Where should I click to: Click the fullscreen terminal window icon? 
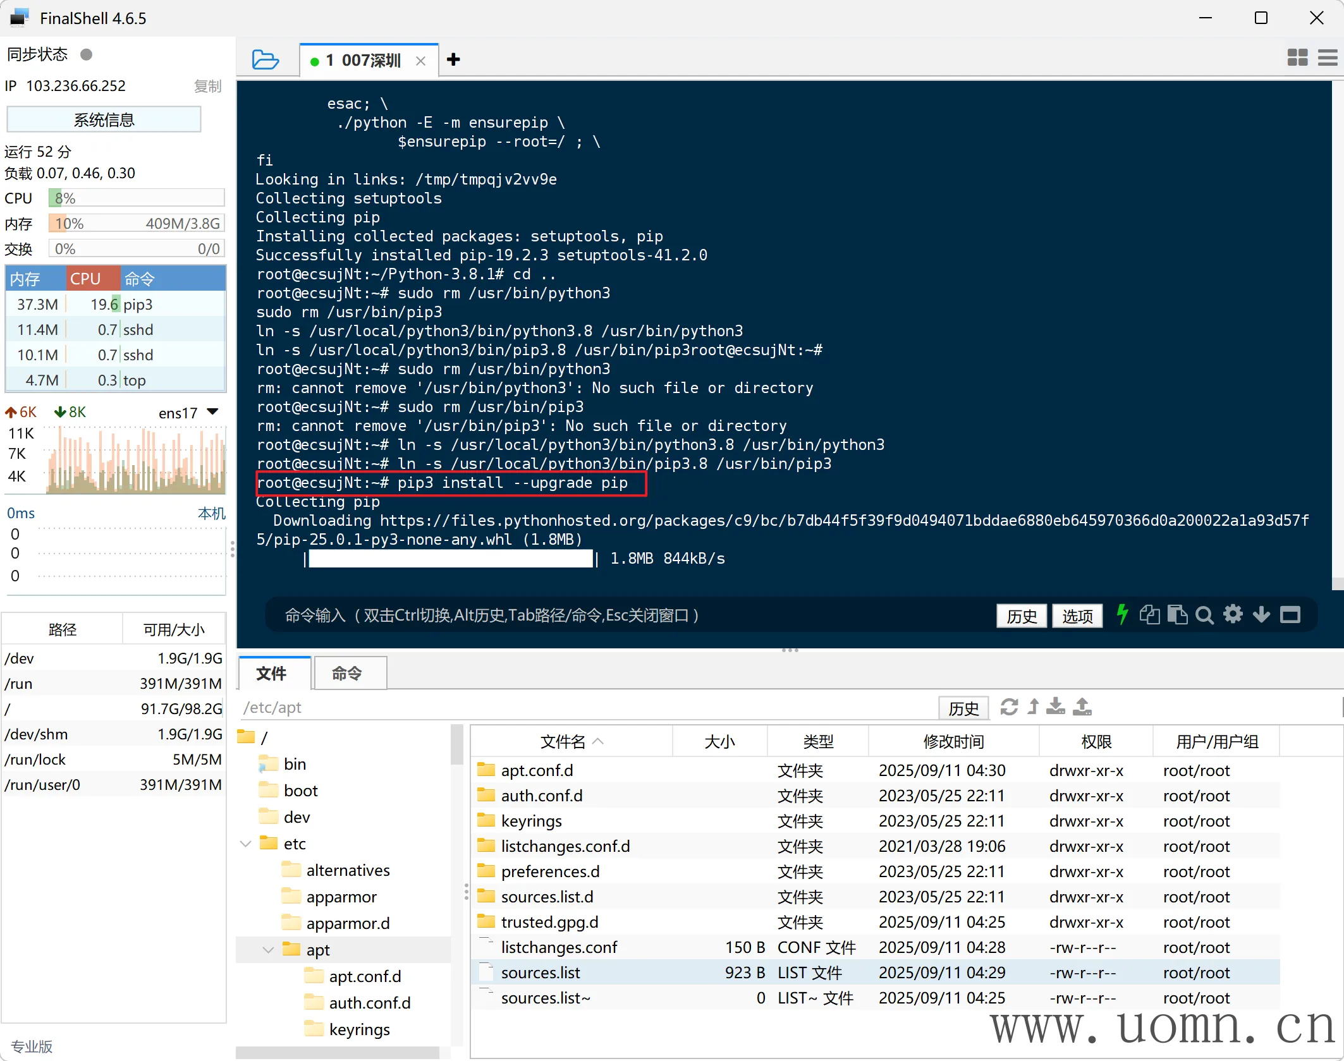(1290, 615)
